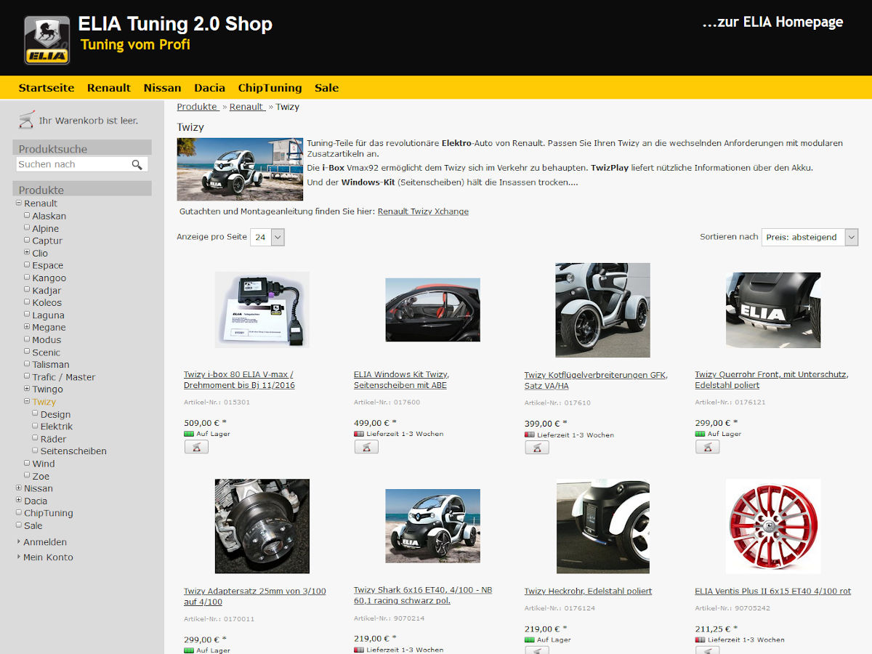Viewport: 872px width, 654px height.
Task: Click the Twizy Shark wheel car thumbnail
Action: pos(432,525)
